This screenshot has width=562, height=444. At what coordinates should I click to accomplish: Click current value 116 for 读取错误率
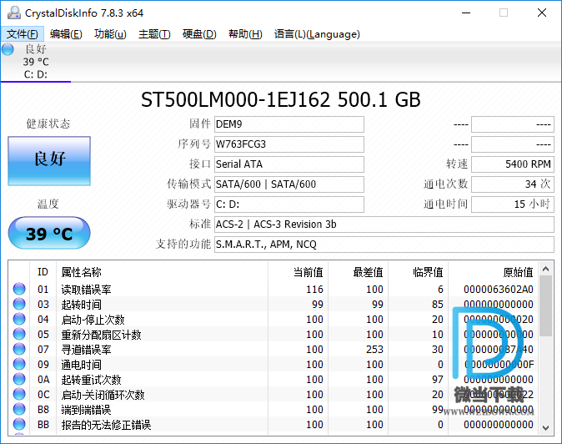pyautogui.click(x=314, y=290)
